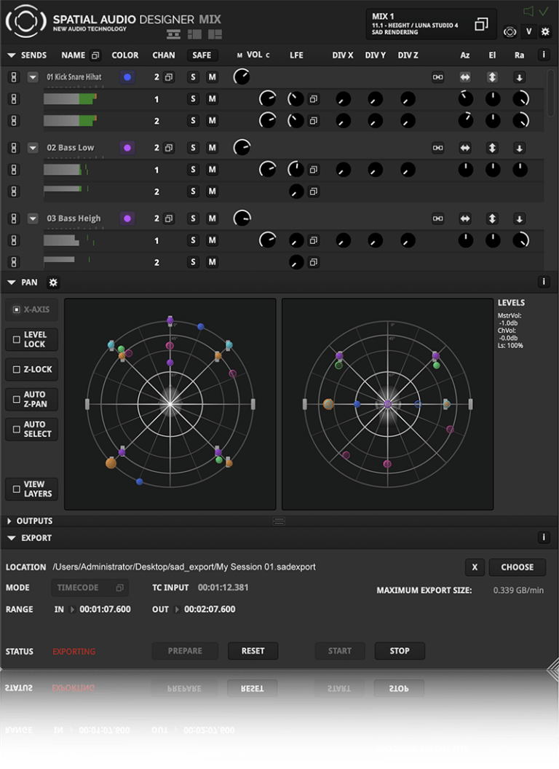
Task: Click the SAFE column header
Action: click(202, 55)
